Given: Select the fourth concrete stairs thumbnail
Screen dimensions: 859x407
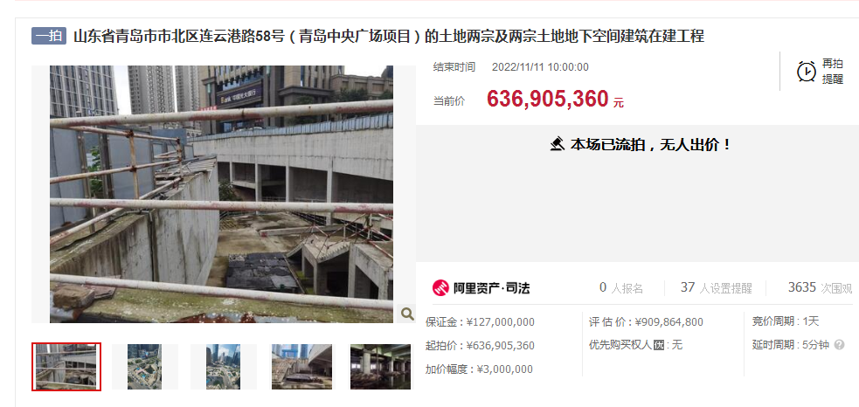Looking at the screenshot, I should (x=301, y=367).
